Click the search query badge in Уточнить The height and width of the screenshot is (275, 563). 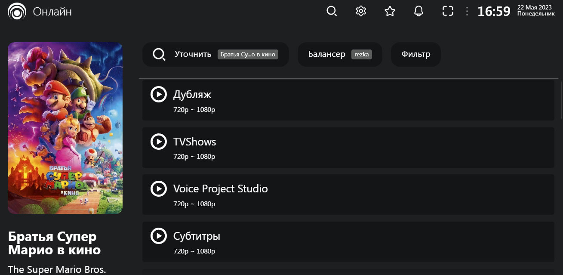248,55
